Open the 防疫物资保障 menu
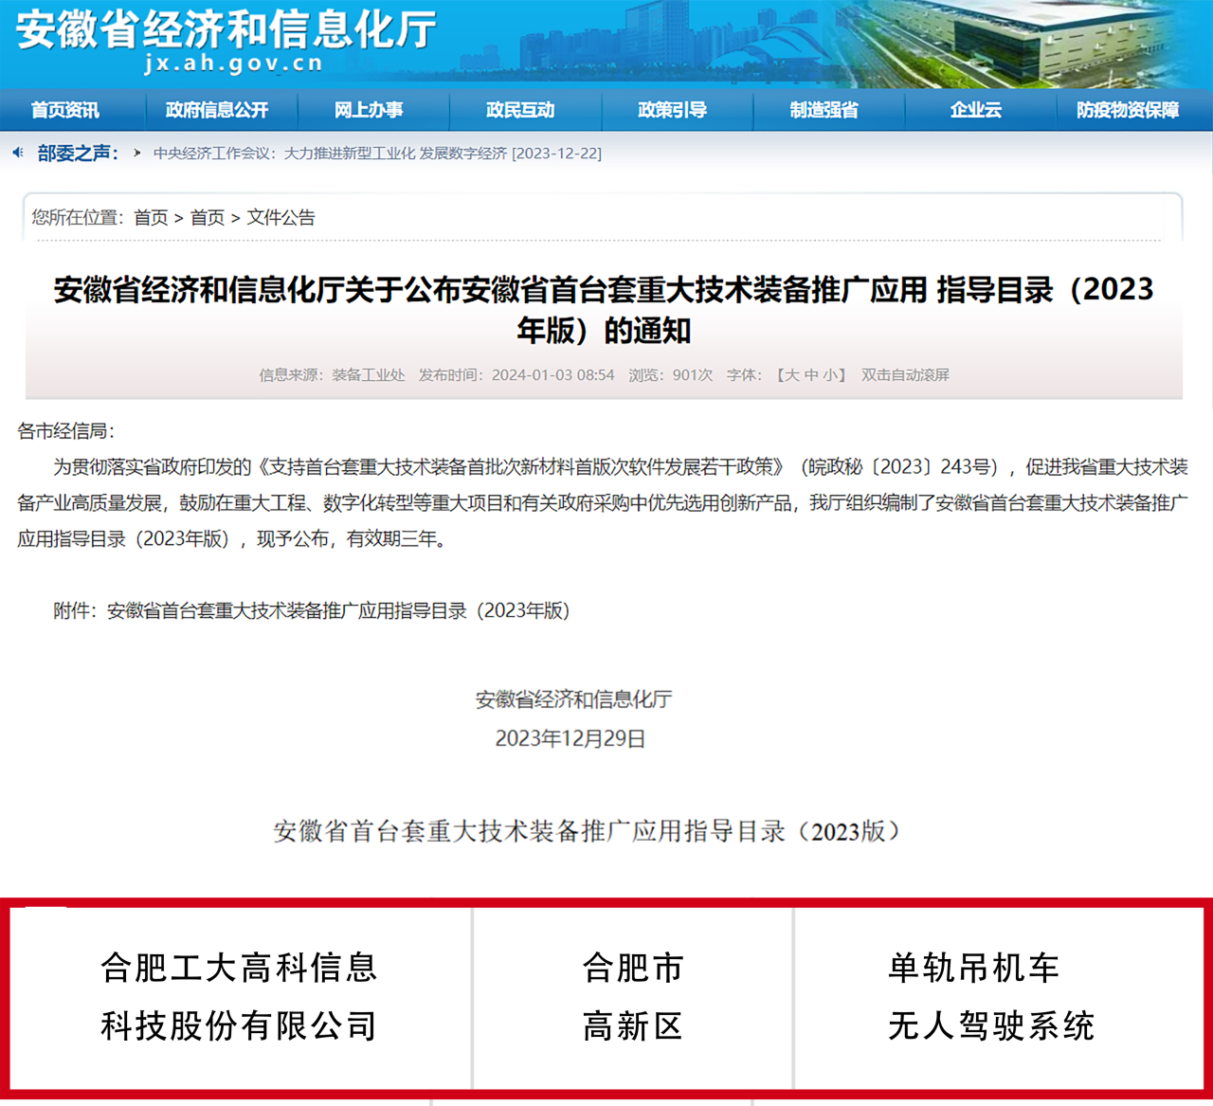The width and height of the screenshot is (1213, 1106). pyautogui.click(x=1130, y=110)
